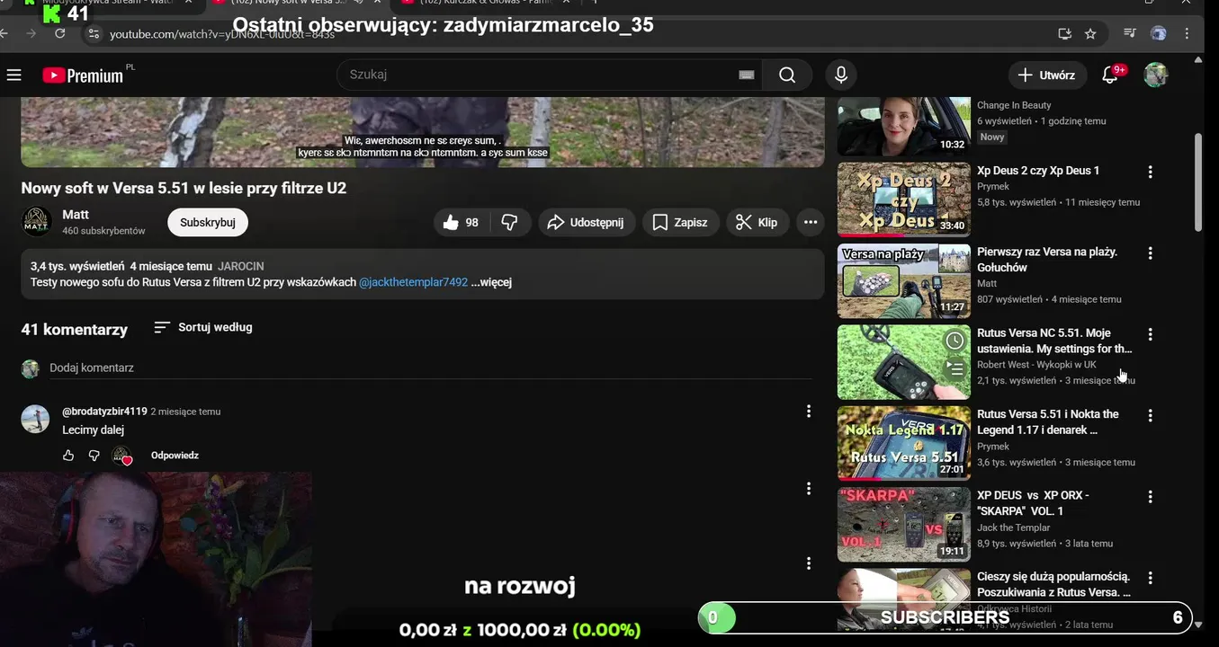Click the video subtitle area
The height and width of the screenshot is (647, 1219).
pos(422,146)
